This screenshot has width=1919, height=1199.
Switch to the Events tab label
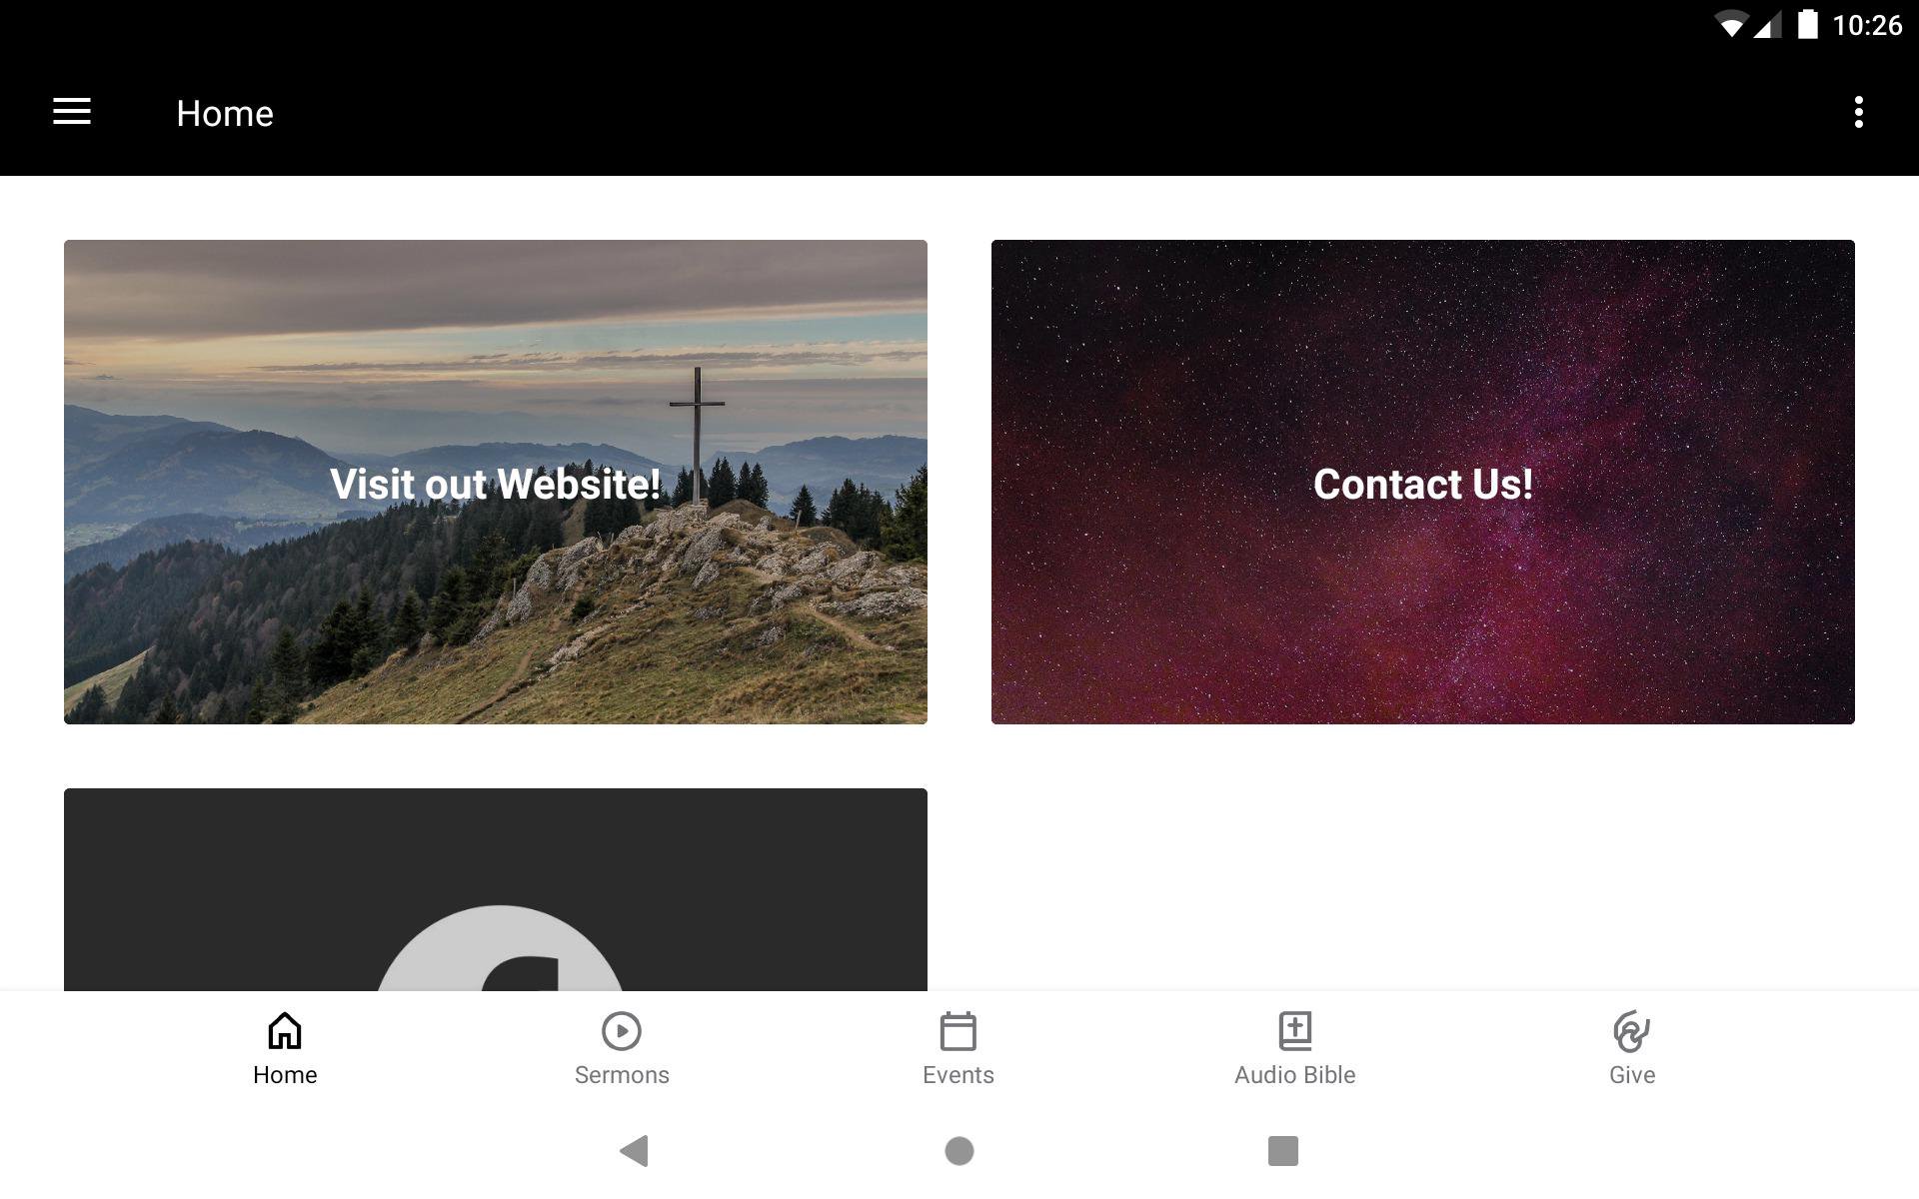pyautogui.click(x=959, y=1075)
